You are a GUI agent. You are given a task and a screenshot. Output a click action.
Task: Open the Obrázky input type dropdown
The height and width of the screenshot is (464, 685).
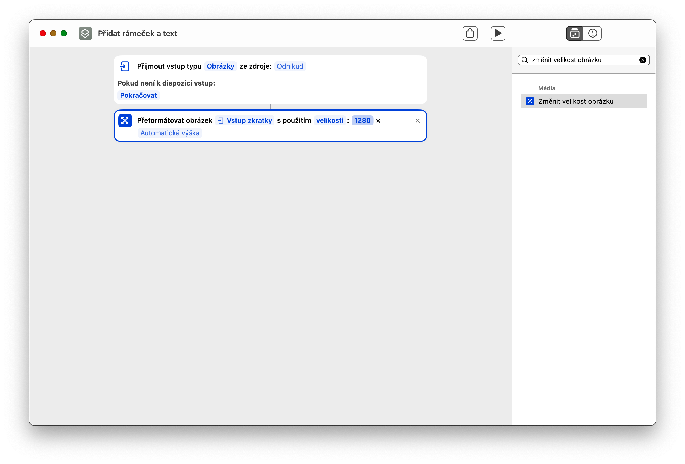pos(220,66)
